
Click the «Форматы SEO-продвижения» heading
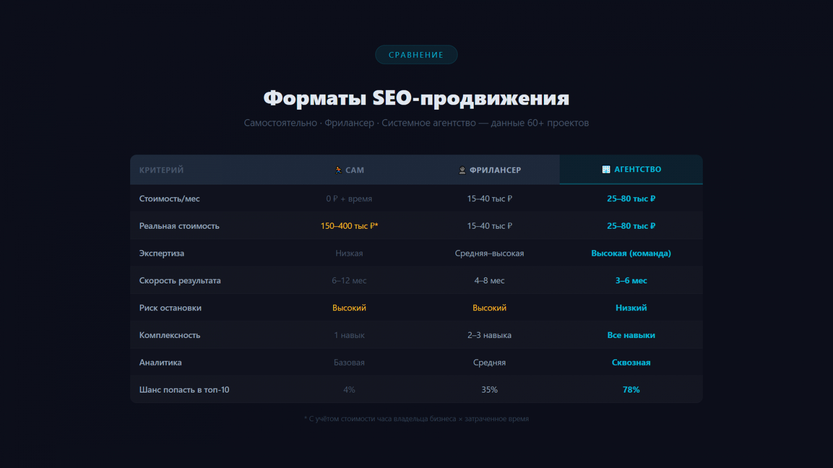pyautogui.click(x=416, y=98)
